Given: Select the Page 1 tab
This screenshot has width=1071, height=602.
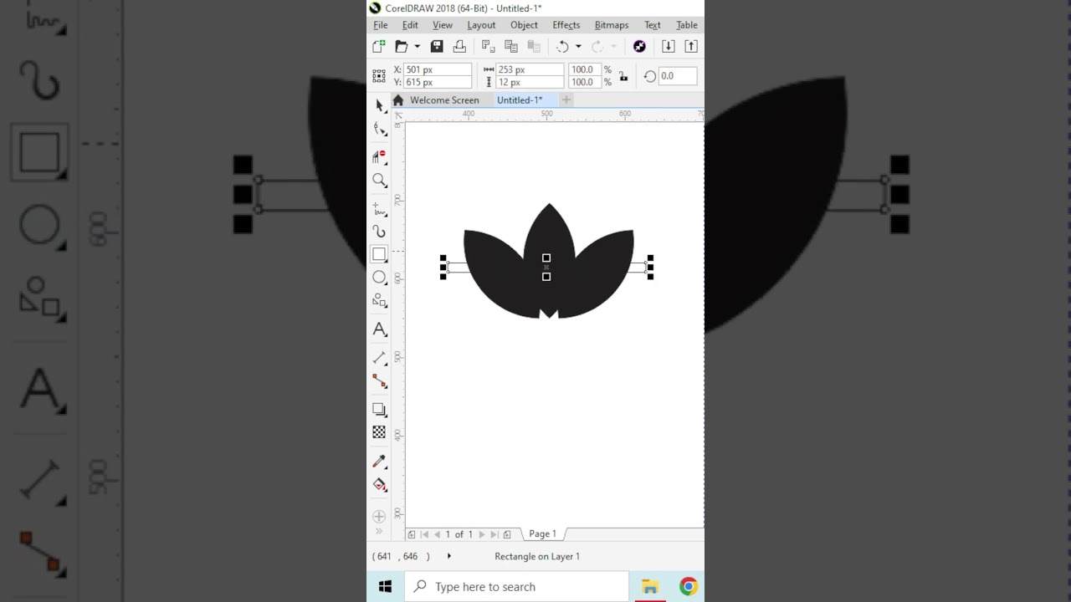Looking at the screenshot, I should pos(542,534).
